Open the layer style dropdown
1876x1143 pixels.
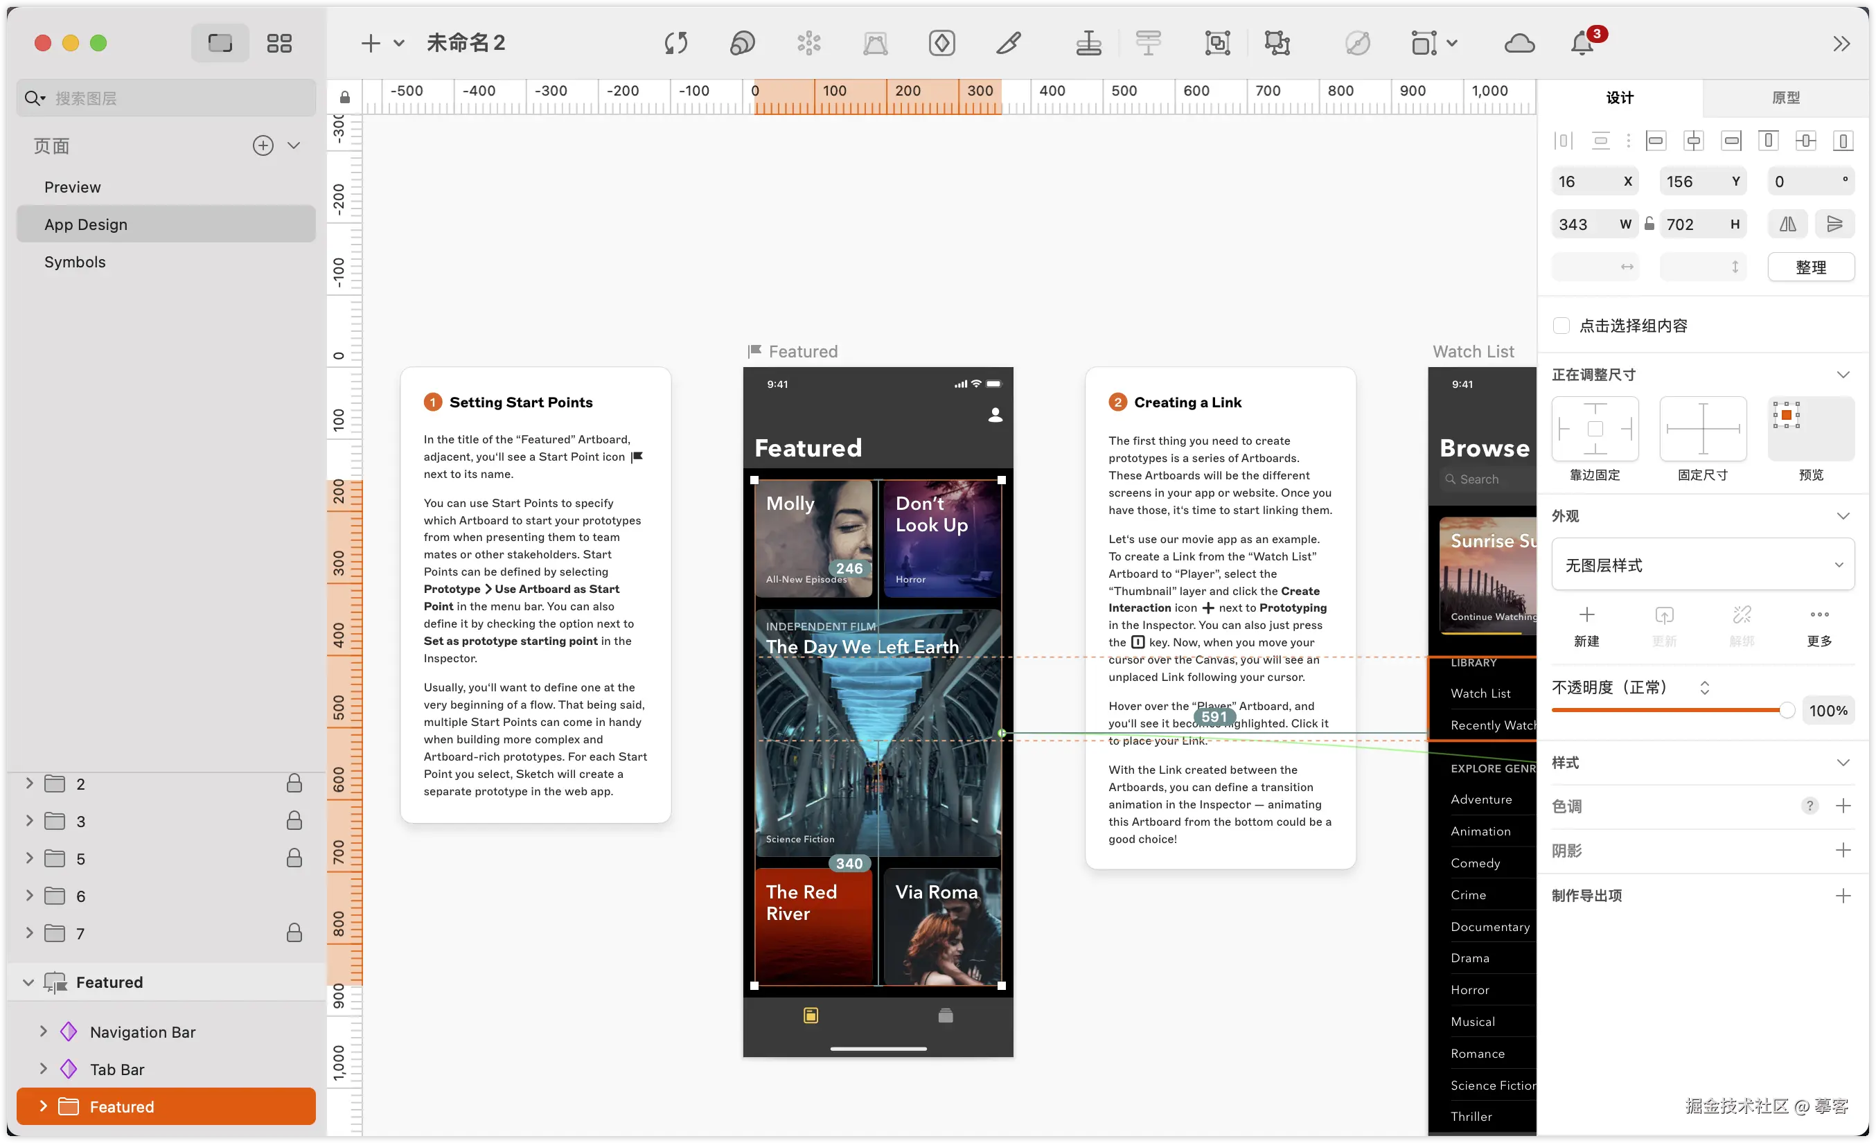coord(1702,565)
